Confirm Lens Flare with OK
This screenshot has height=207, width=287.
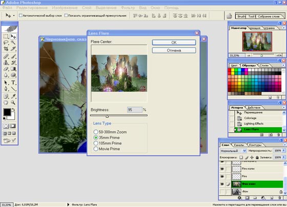(x=174, y=43)
